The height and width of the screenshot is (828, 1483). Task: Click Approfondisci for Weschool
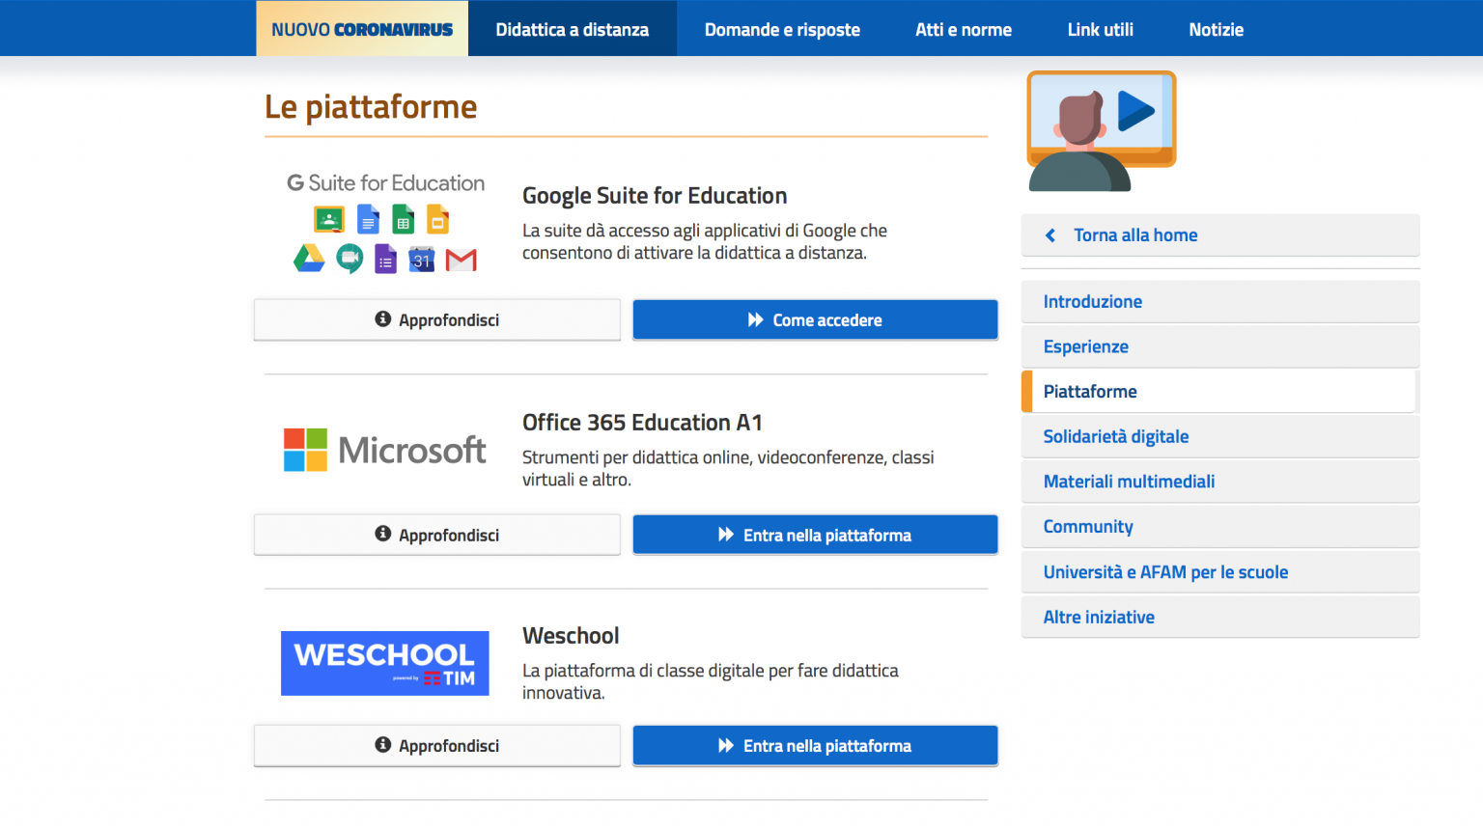tap(437, 745)
